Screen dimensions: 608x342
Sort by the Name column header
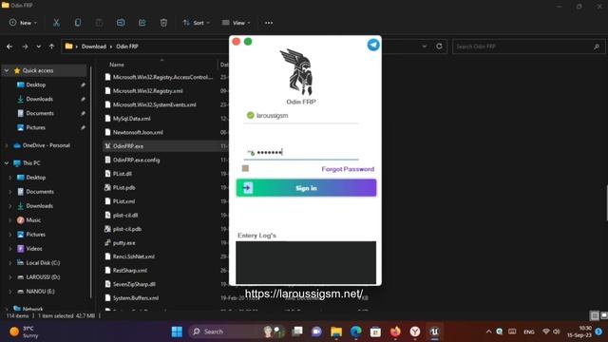[x=116, y=65]
